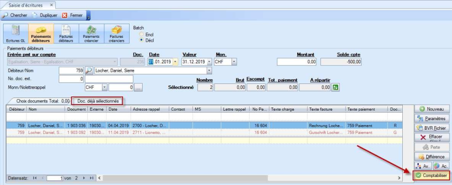Open the ellipsis lookup next to Nolettrerappel
Image resolution: width=452 pixels, height=185 pixels.
pyautogui.click(x=139, y=87)
